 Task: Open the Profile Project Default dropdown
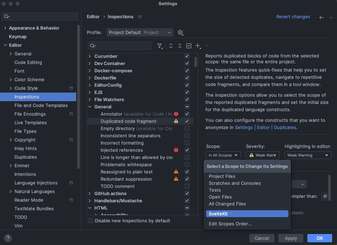[140, 32]
